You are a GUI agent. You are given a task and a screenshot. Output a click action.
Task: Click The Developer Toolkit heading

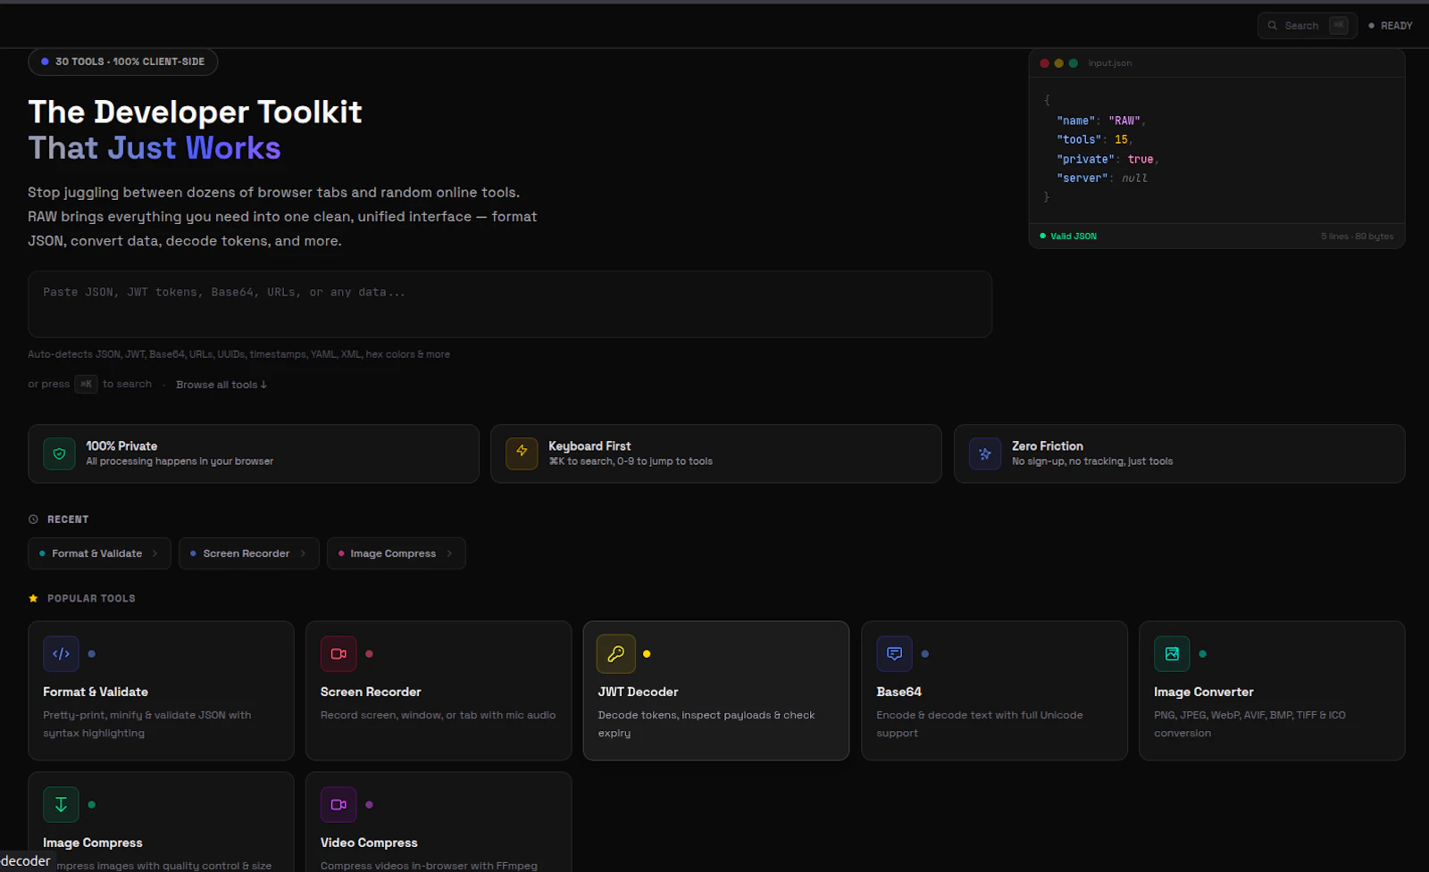coord(195,112)
